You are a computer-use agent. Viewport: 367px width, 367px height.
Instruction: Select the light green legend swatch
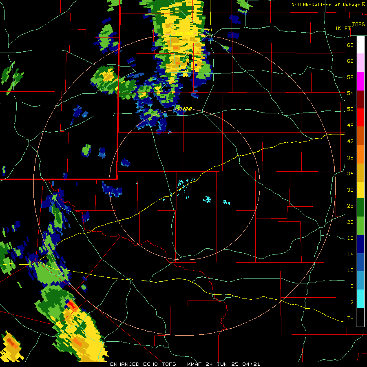(x=360, y=226)
